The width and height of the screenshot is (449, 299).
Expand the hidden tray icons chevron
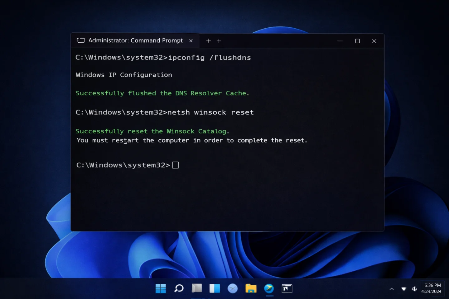[392, 289]
